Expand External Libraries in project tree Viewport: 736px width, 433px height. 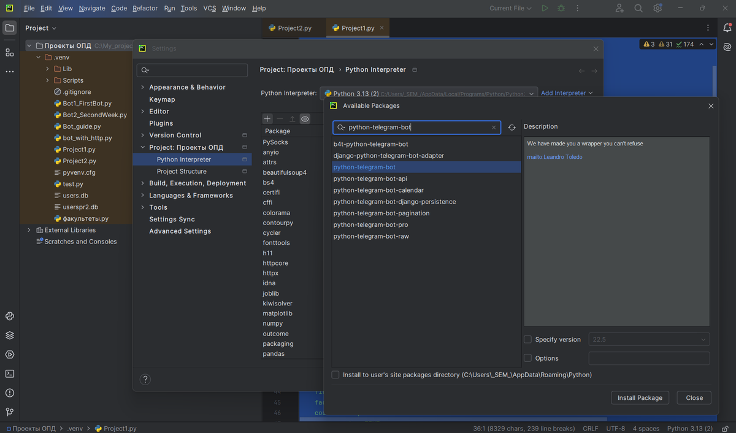pyautogui.click(x=29, y=230)
